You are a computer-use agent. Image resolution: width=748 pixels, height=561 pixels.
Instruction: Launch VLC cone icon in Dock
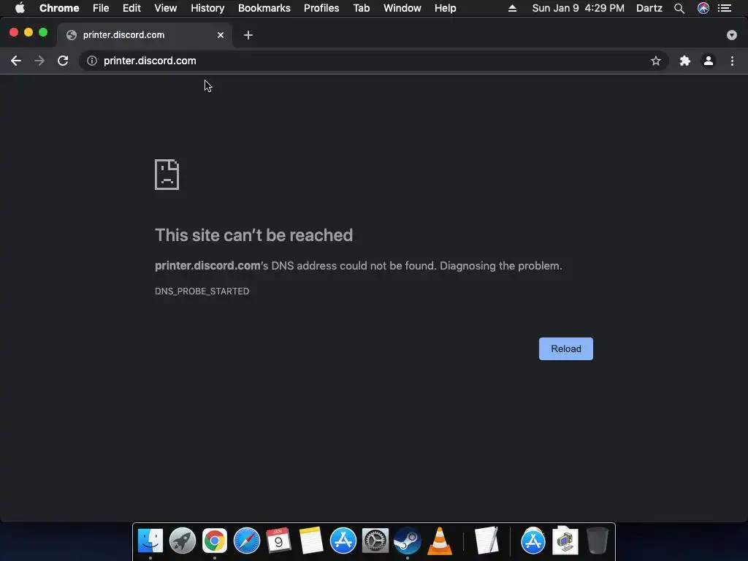pyautogui.click(x=439, y=541)
